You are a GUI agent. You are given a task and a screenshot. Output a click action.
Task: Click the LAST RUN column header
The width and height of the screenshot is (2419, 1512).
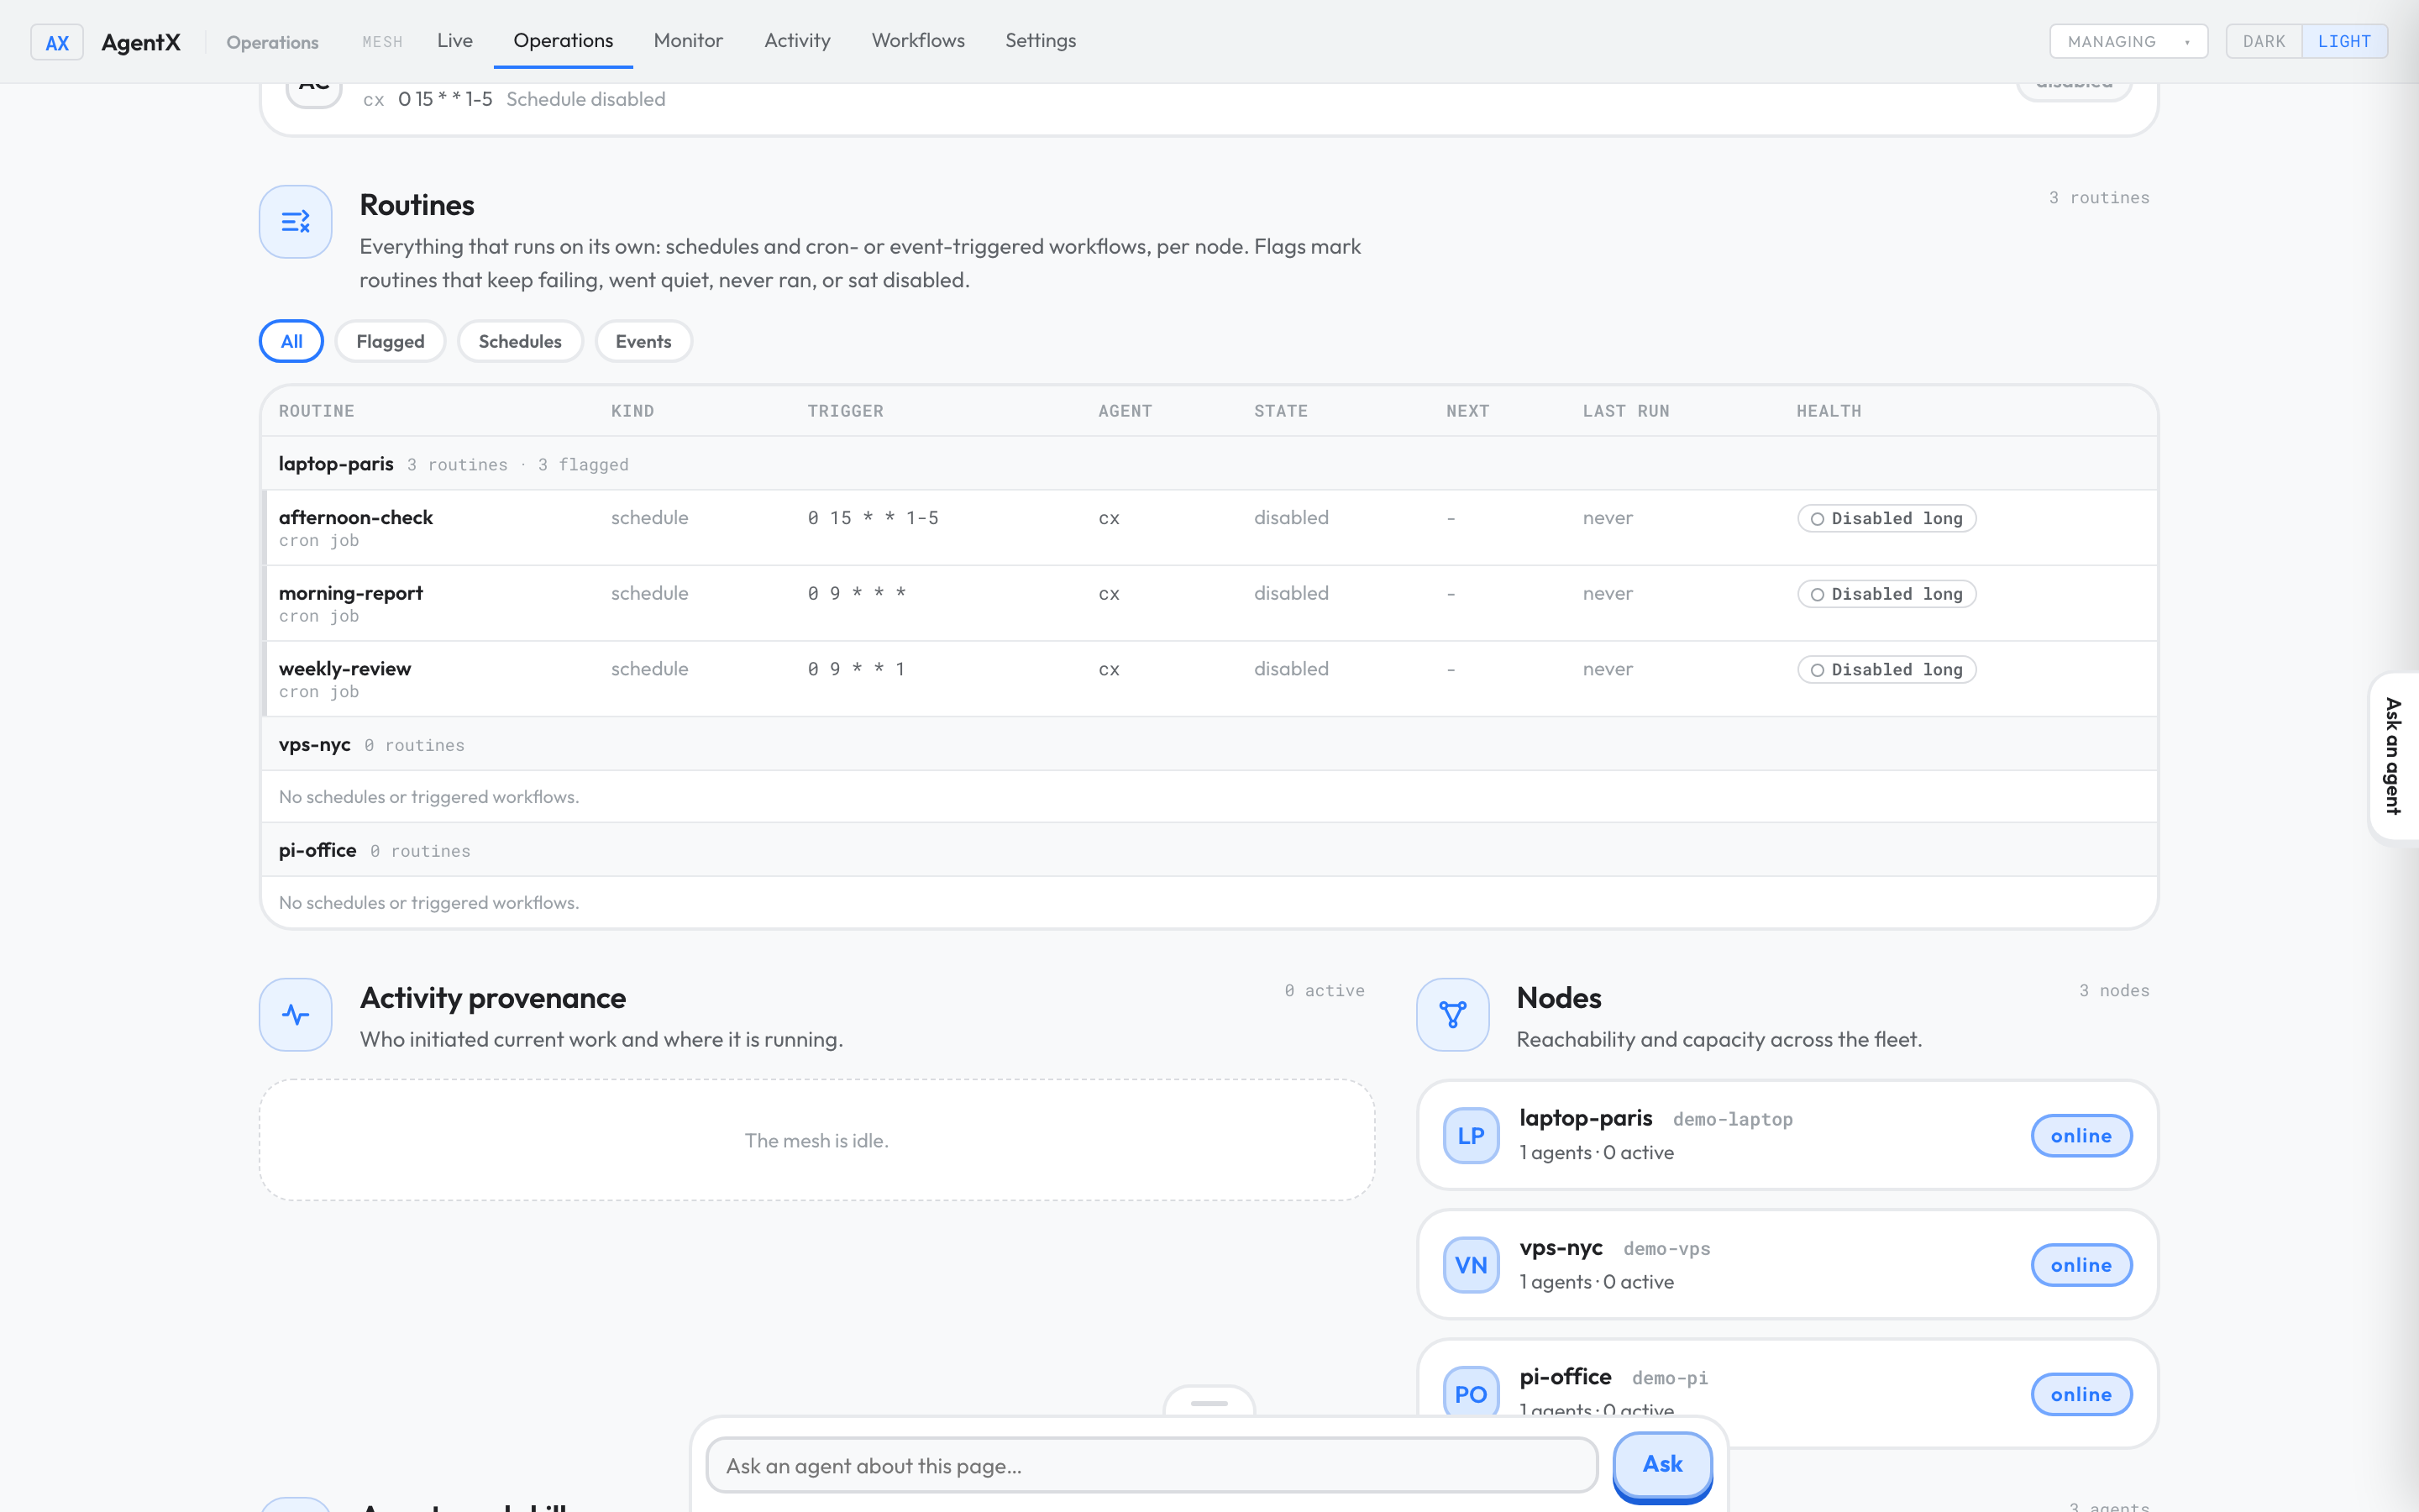point(1625,411)
